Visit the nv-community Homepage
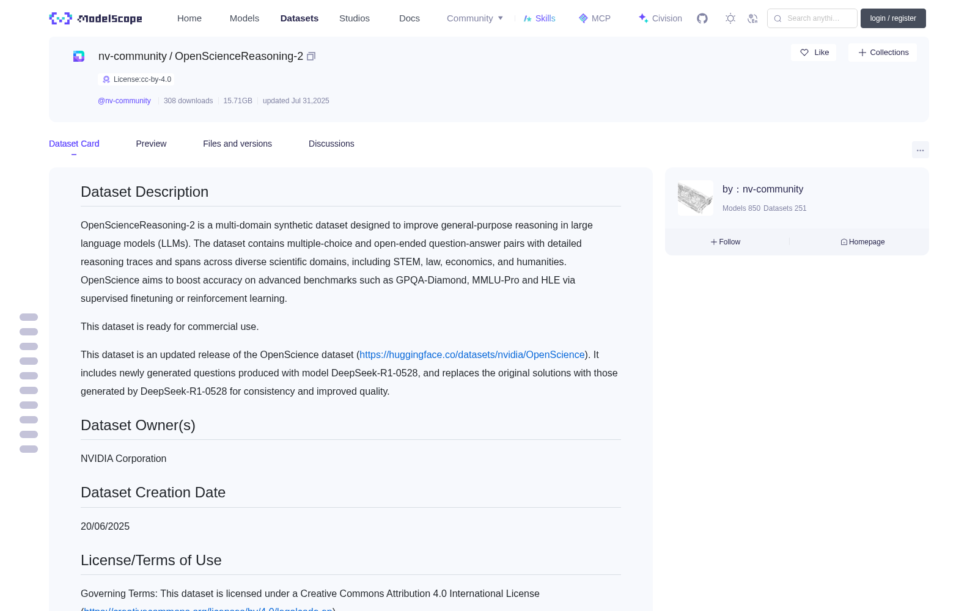978x611 pixels. pos(862,242)
